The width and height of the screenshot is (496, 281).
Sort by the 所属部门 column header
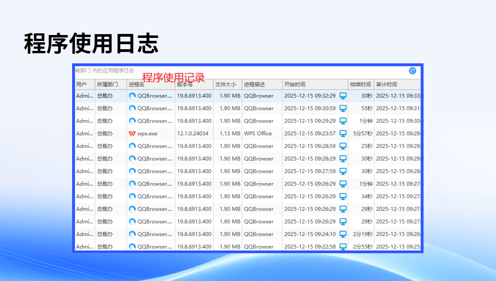pyautogui.click(x=107, y=85)
